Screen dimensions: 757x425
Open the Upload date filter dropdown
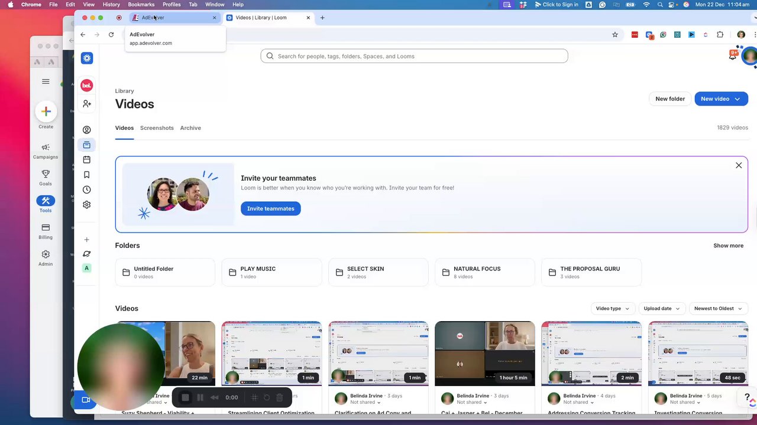click(x=662, y=309)
